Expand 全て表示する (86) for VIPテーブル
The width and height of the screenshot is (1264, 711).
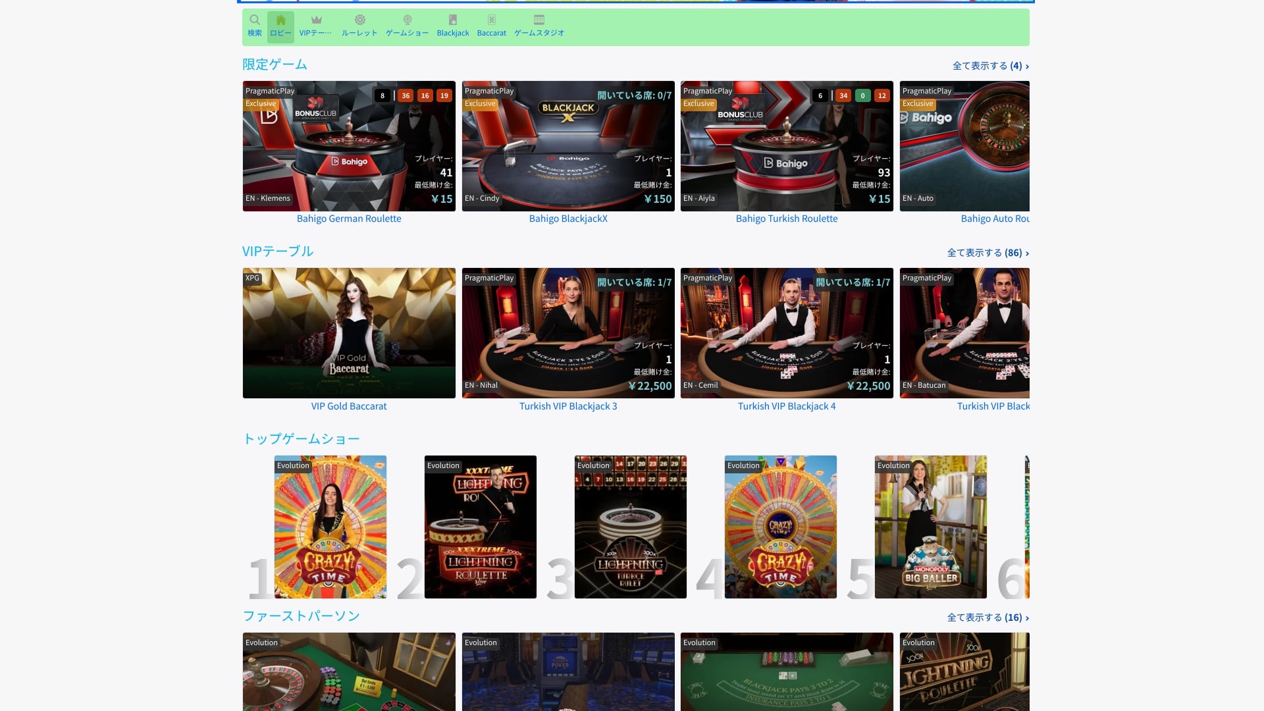[x=986, y=252]
